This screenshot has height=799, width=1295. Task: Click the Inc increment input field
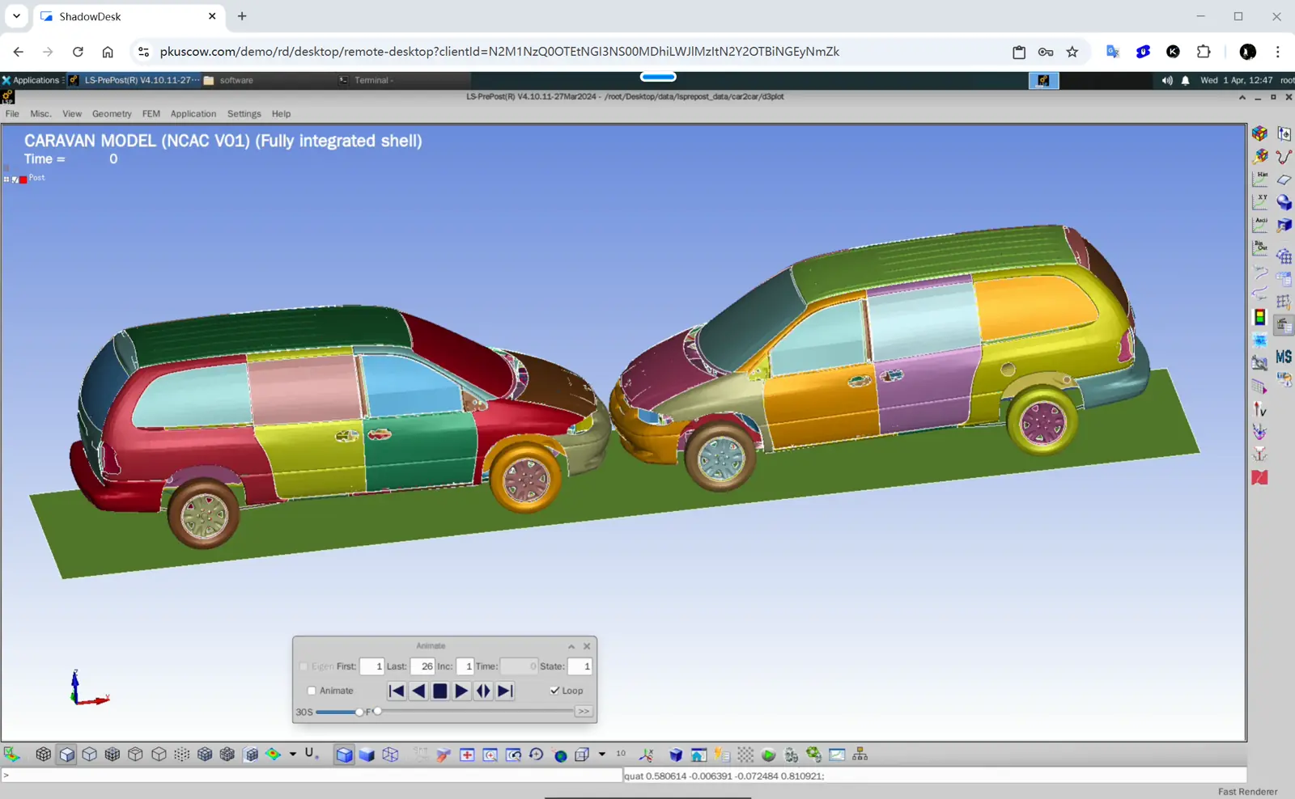(465, 666)
